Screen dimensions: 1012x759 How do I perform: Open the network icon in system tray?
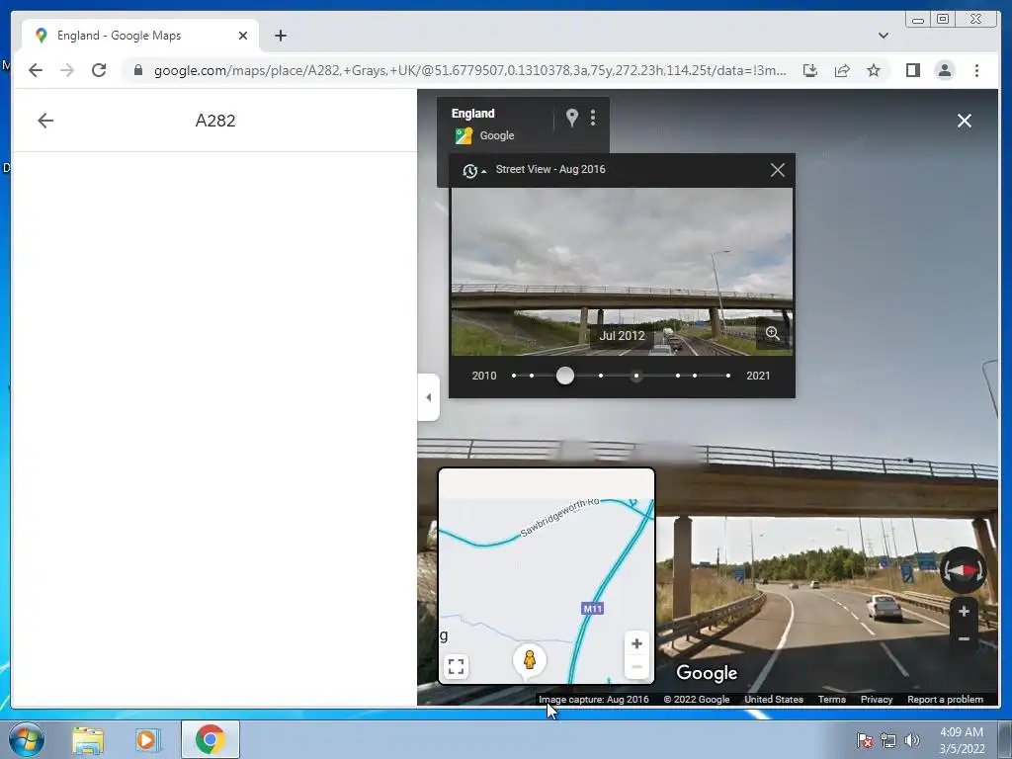coord(888,740)
